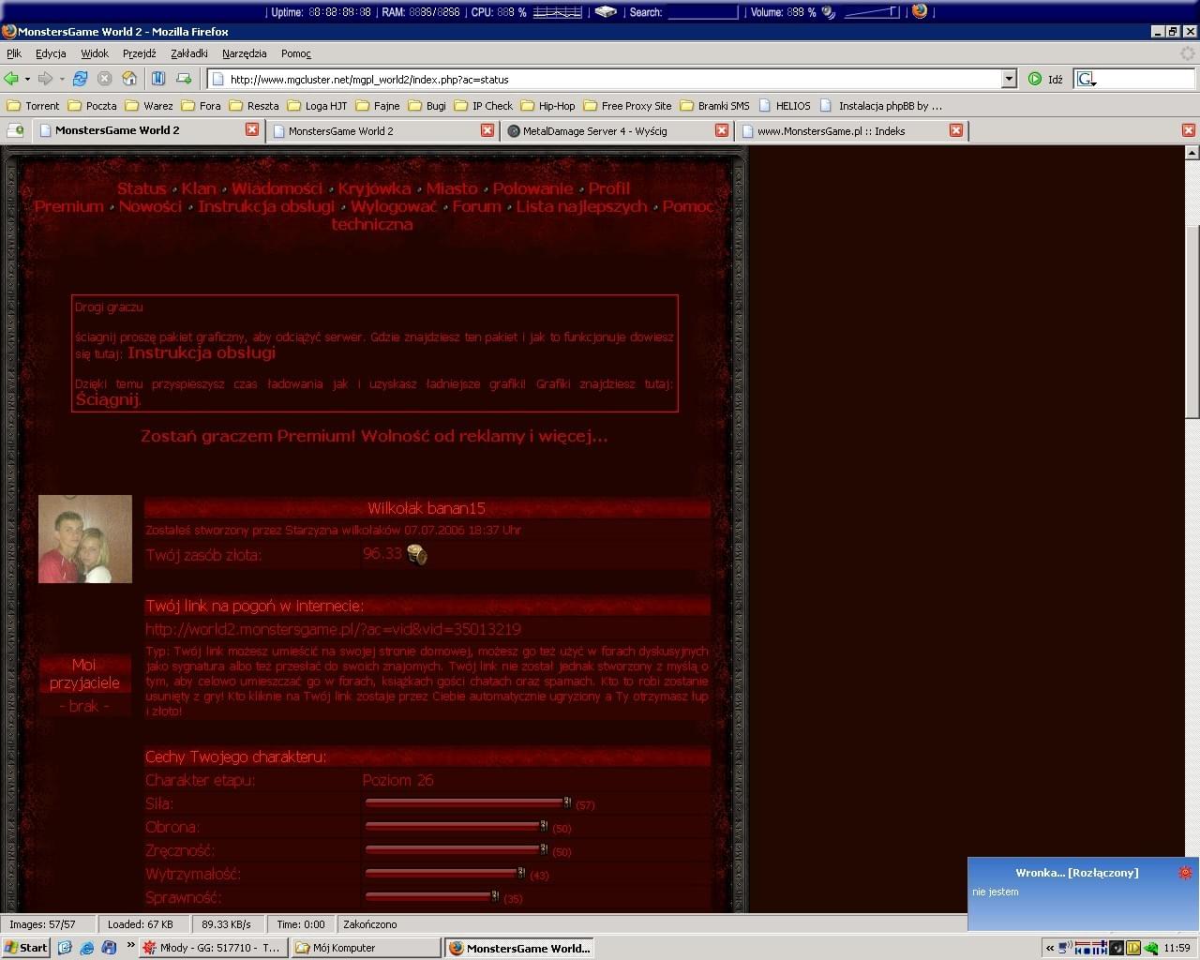Open the HELIOS bookmark

coord(784,106)
